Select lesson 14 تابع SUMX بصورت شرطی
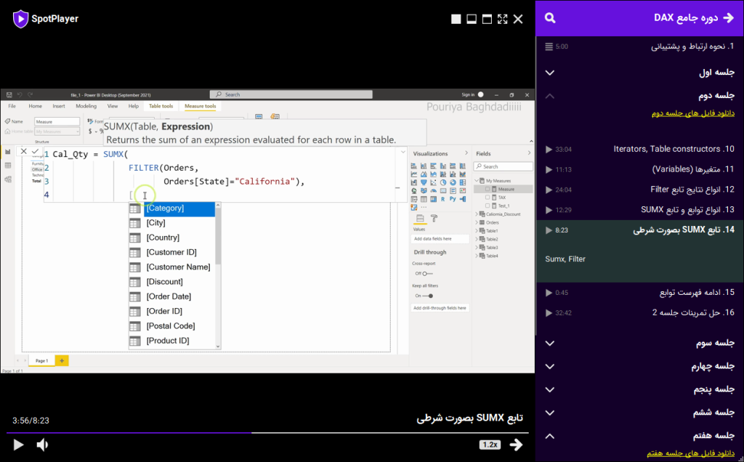This screenshot has width=744, height=462. (x=639, y=230)
